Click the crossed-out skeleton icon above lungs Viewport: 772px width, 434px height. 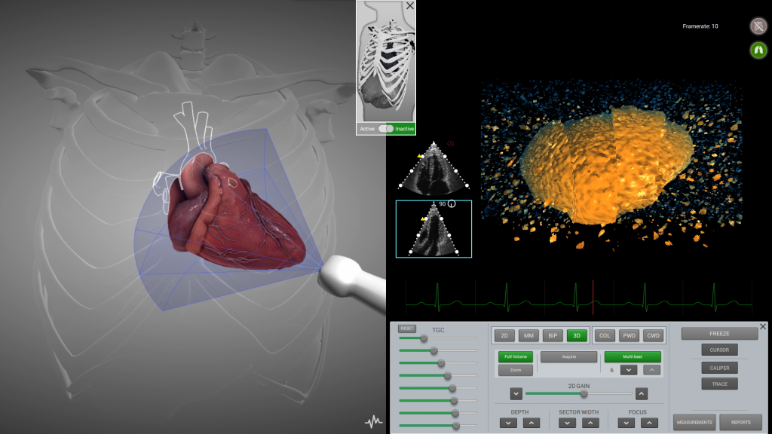758,26
